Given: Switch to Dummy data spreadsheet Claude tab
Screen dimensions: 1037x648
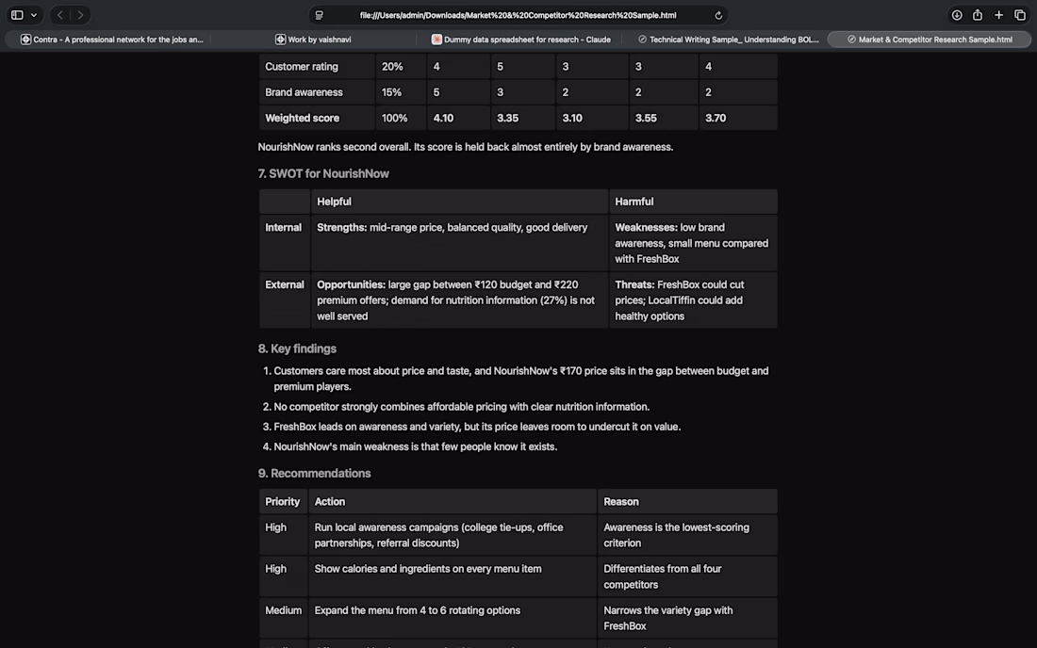Looking at the screenshot, I should [x=520, y=40].
